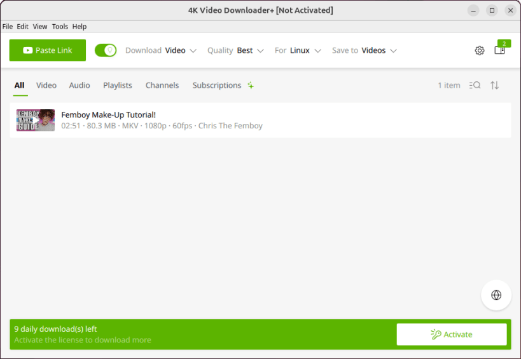Switch to the Audio tab
The width and height of the screenshot is (521, 359).
(x=80, y=85)
